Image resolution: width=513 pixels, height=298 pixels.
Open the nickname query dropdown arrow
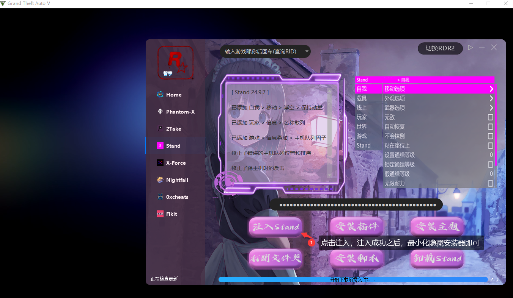(307, 51)
